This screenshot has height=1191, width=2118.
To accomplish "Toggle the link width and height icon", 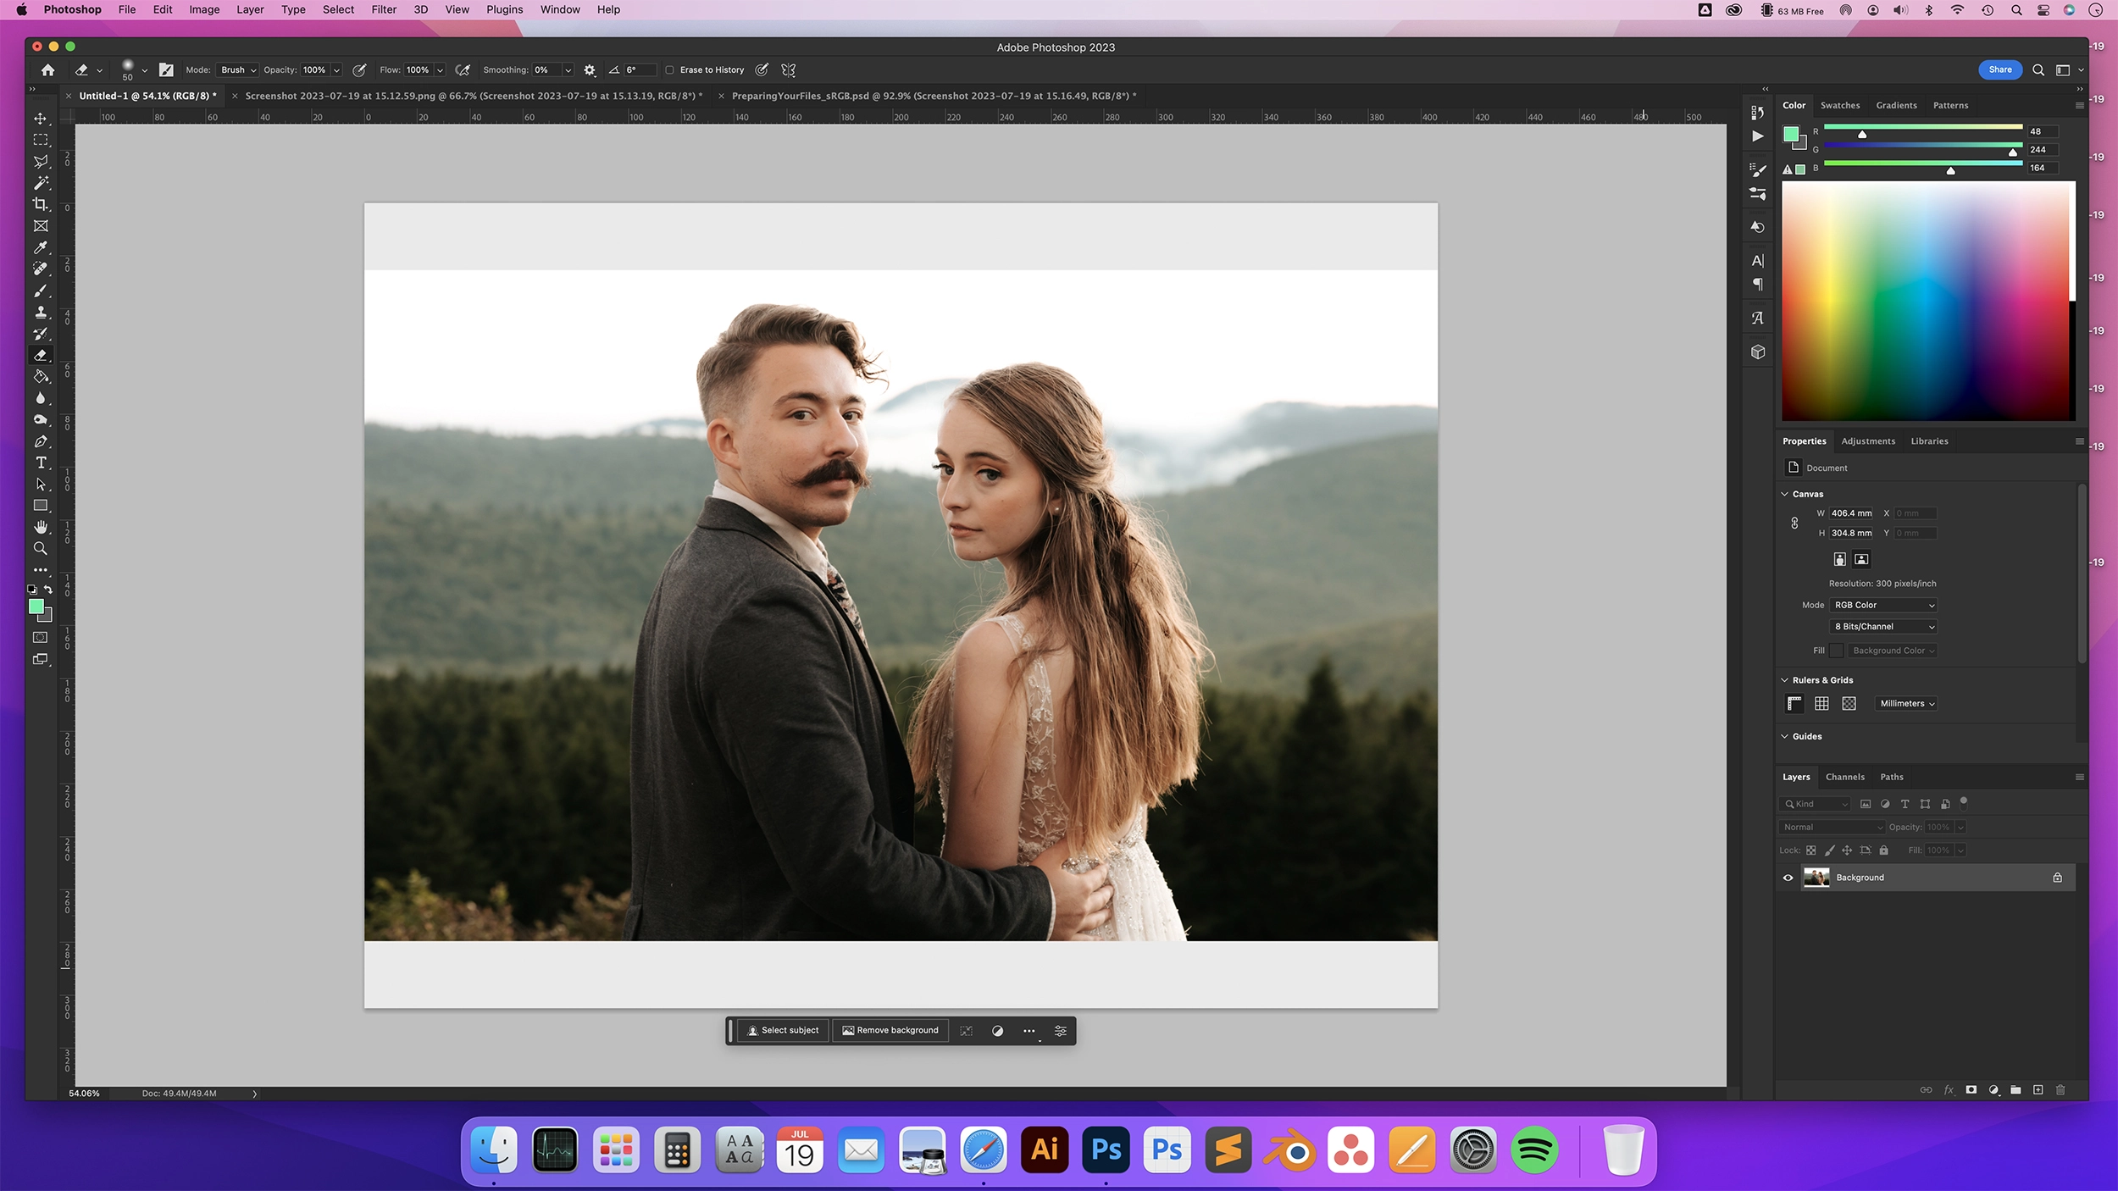I will tap(1794, 523).
